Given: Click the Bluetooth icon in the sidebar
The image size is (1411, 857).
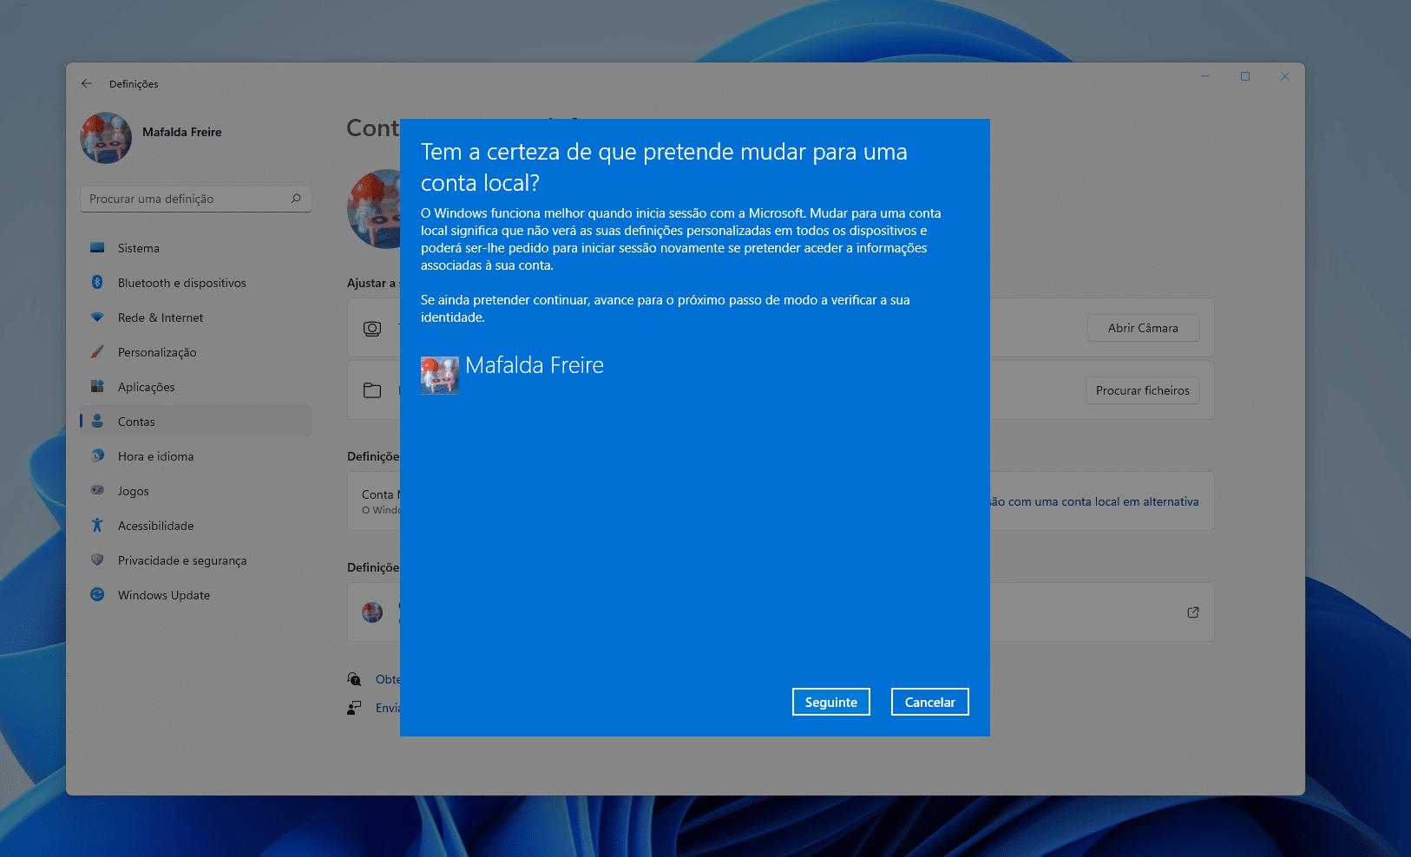Looking at the screenshot, I should click(x=97, y=283).
